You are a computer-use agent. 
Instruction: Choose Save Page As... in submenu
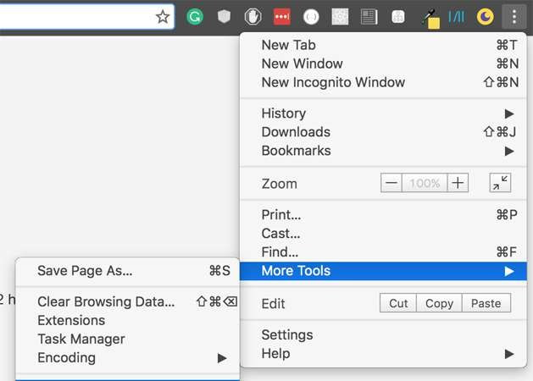click(127, 271)
